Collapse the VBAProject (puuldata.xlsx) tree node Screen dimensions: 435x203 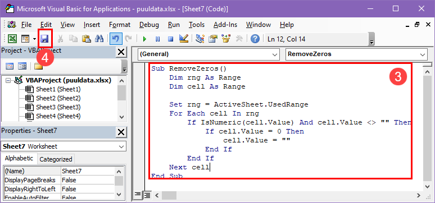[x=7, y=81]
